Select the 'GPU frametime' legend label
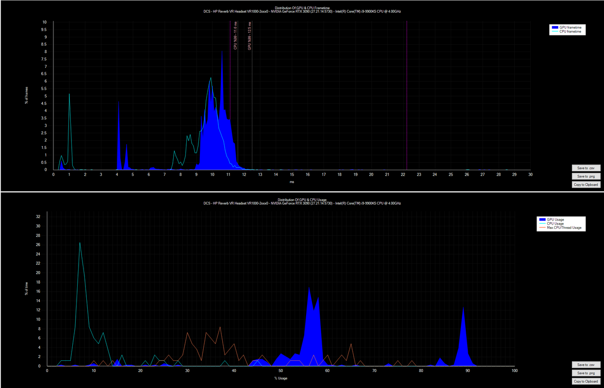604x388 pixels. 570,28
